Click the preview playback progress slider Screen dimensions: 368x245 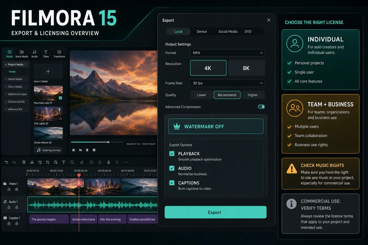(97, 142)
